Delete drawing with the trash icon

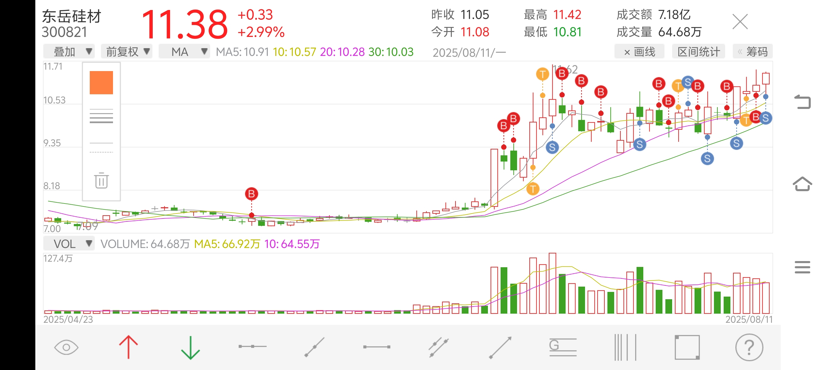pyautogui.click(x=102, y=180)
